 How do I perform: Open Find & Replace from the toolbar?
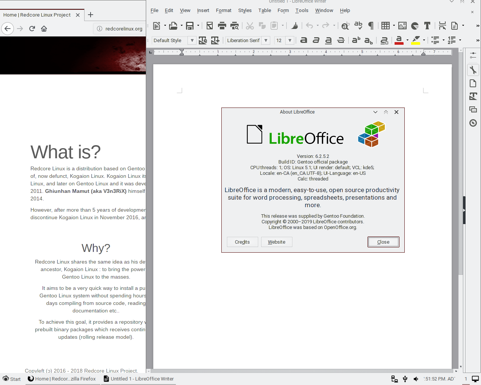tap(345, 26)
